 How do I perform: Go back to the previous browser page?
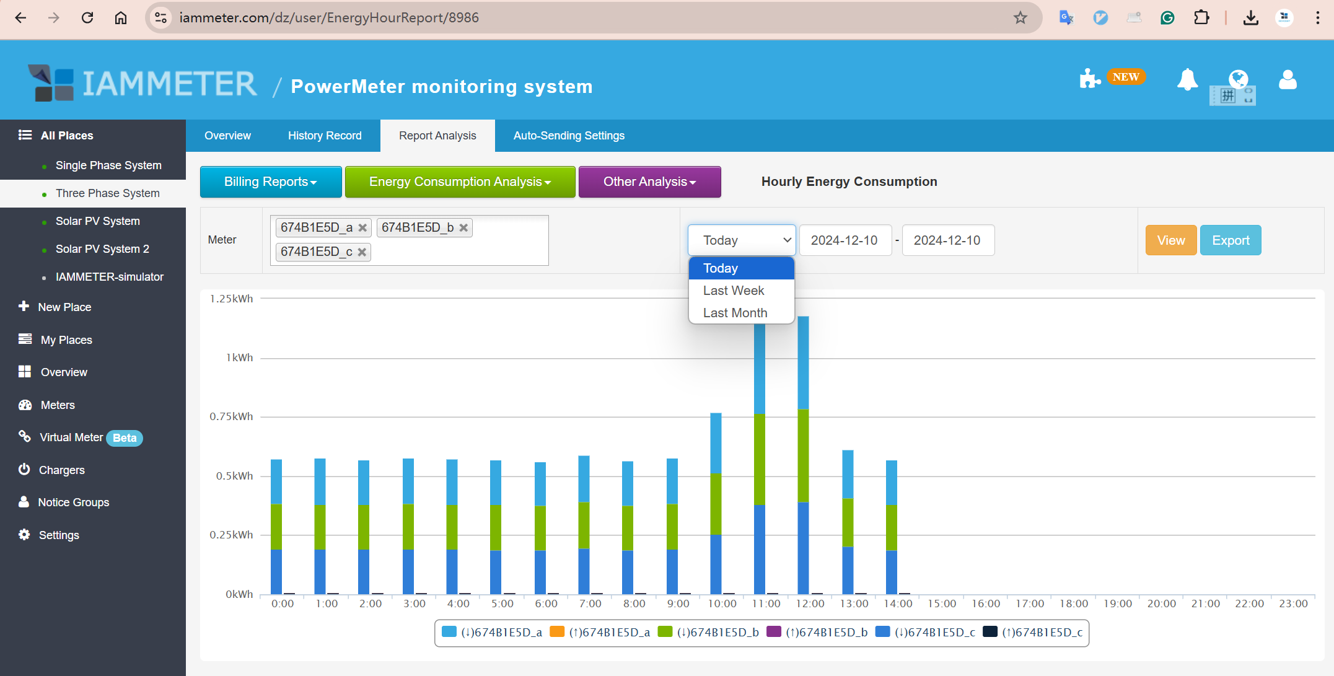(x=20, y=17)
